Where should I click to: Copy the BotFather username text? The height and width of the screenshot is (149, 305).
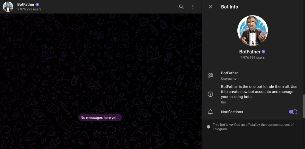click(229, 73)
